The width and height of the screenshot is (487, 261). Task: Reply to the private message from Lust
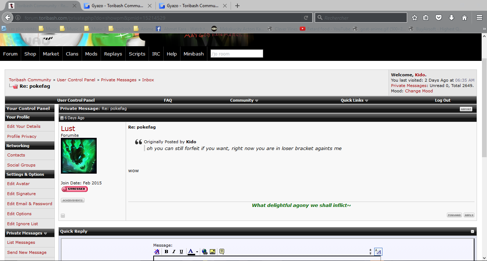click(x=469, y=215)
